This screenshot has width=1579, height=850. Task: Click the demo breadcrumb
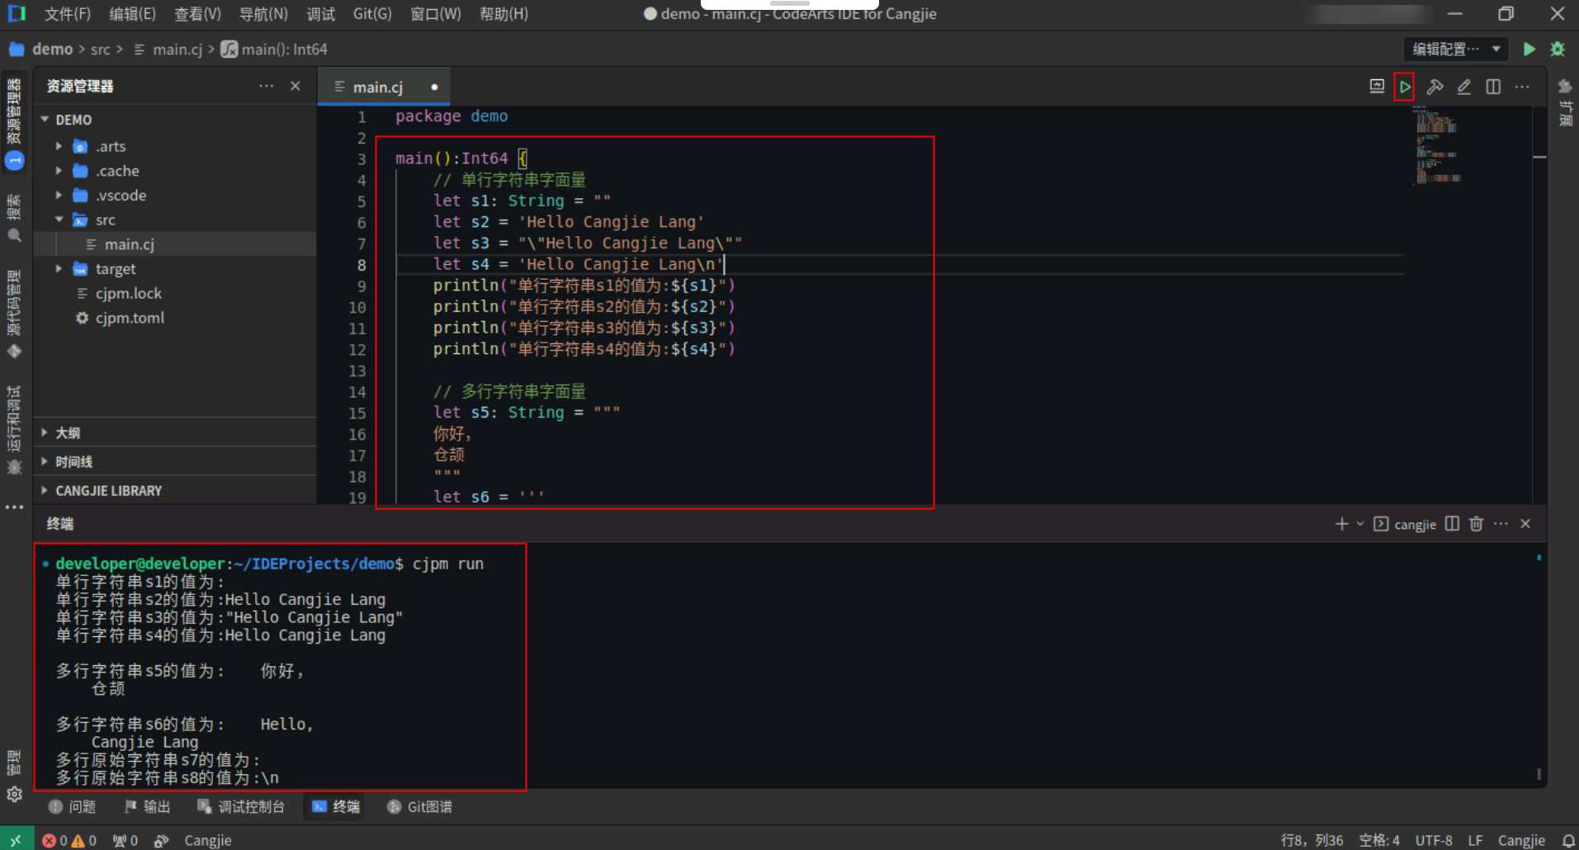pyautogui.click(x=52, y=50)
